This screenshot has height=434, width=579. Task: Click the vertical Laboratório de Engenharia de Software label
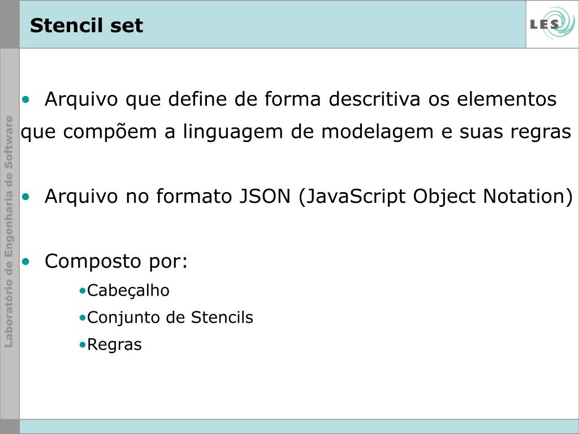(9, 232)
